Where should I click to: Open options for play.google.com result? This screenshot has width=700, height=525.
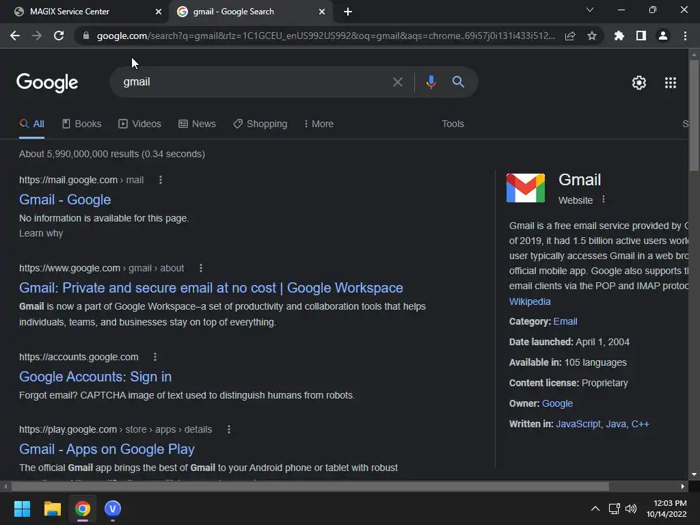coord(229,429)
